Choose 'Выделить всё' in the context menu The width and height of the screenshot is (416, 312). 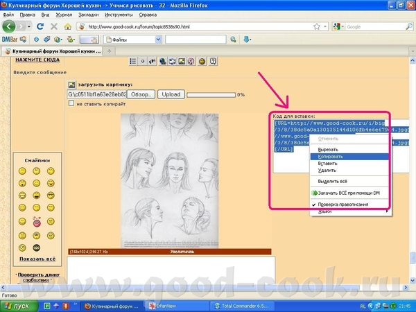click(349, 182)
